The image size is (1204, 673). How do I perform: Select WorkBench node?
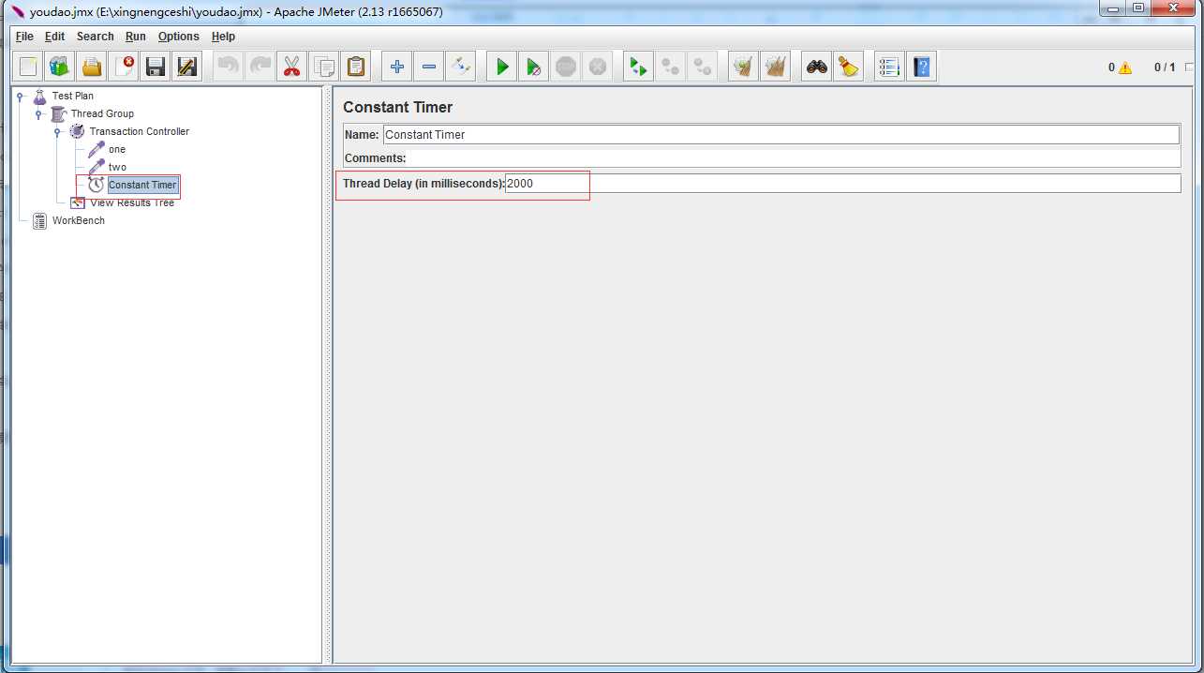[79, 220]
